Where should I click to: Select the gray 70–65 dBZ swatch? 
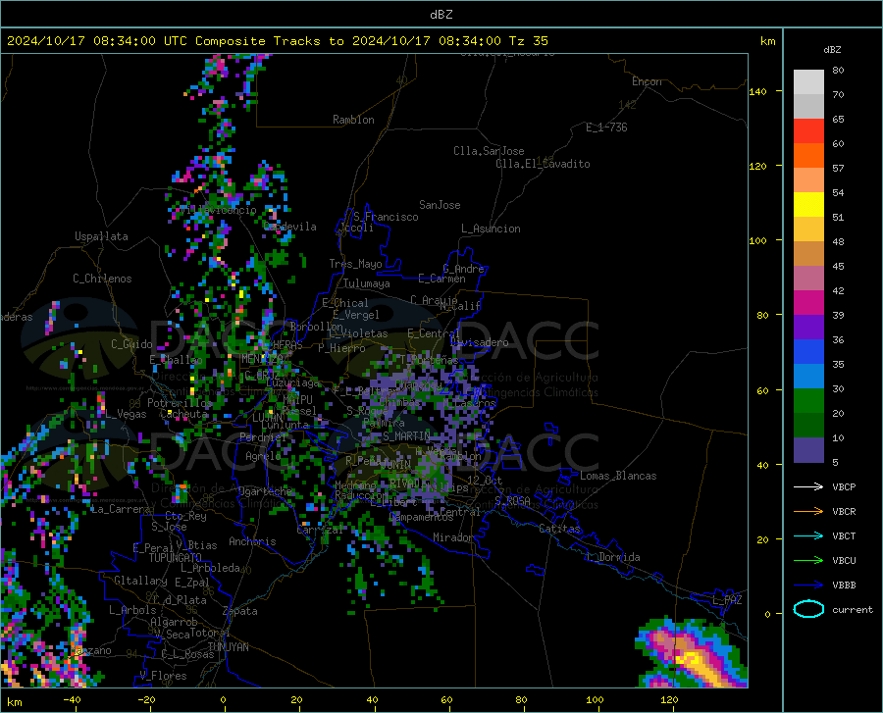[x=808, y=107]
